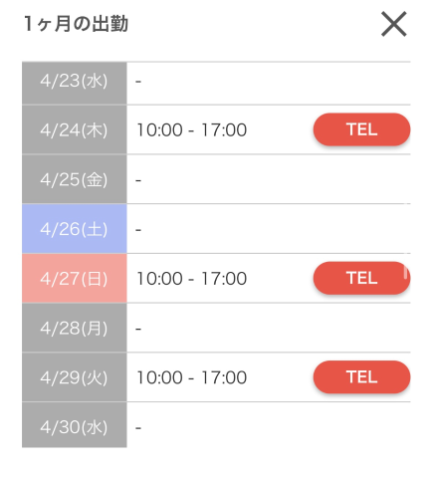Select the 4/23(水) date cell
The width and height of the screenshot is (432, 478).
point(75,83)
